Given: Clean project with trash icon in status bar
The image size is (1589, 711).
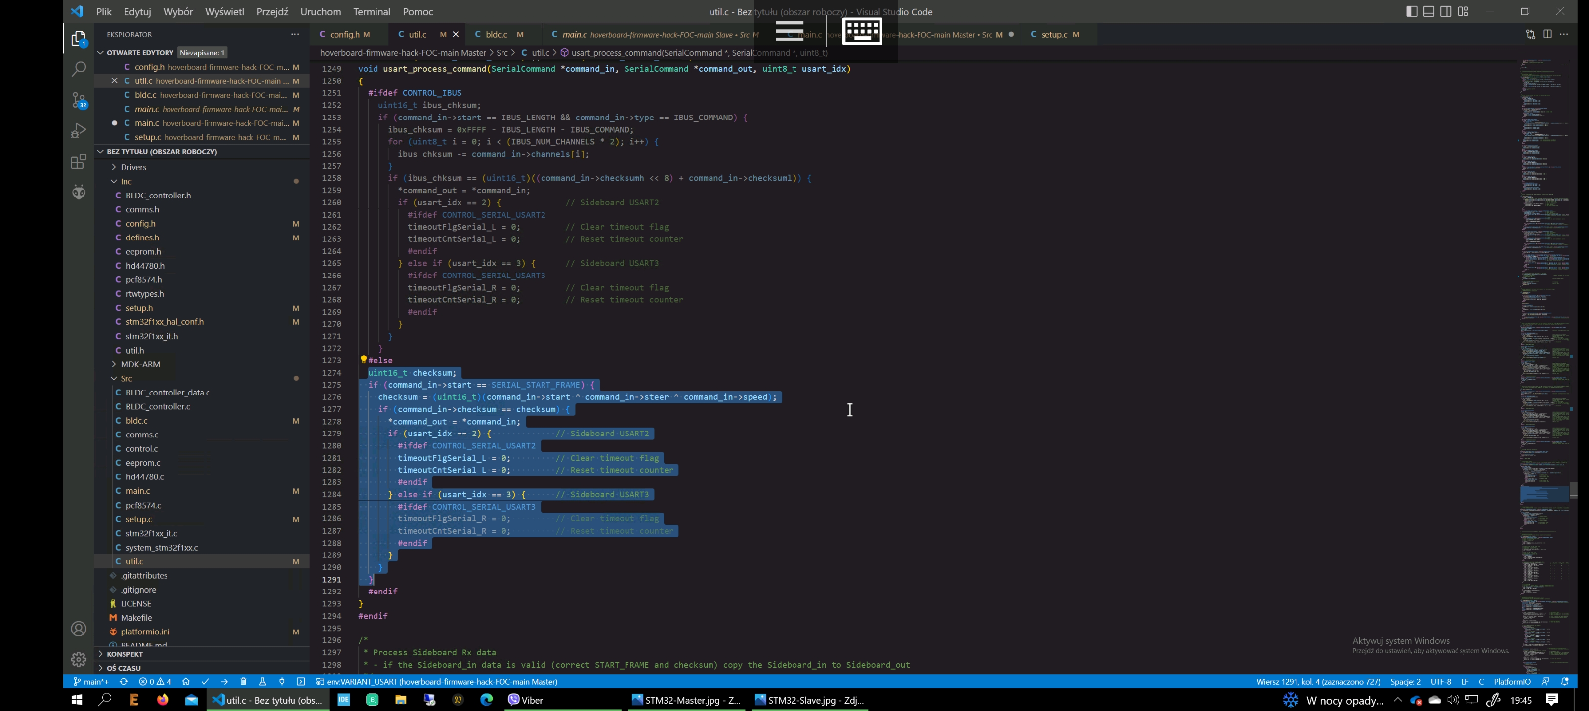Looking at the screenshot, I should pyautogui.click(x=243, y=682).
